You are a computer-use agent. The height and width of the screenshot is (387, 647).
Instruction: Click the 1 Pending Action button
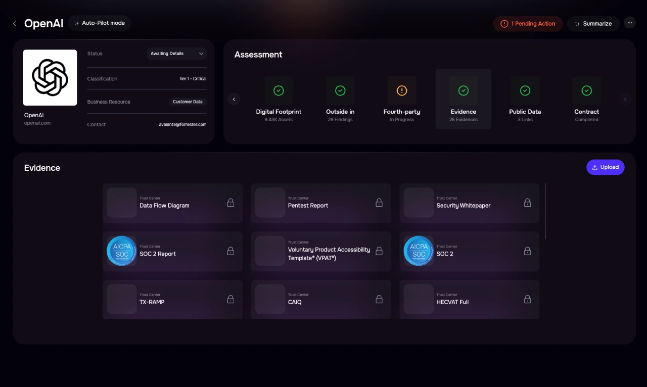[x=528, y=24]
